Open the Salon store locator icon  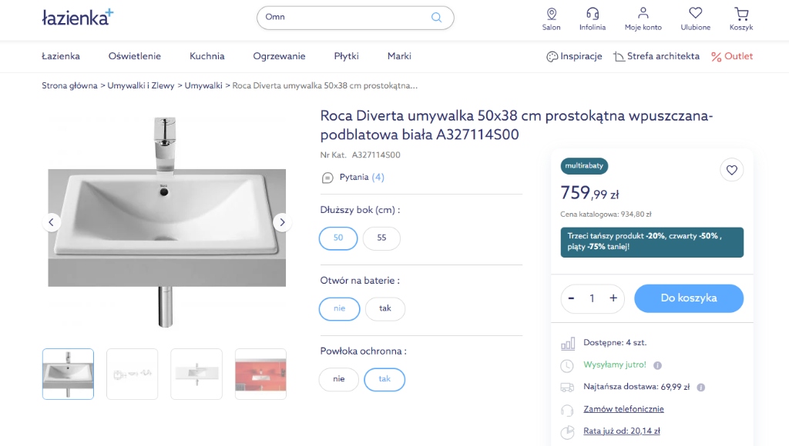point(551,14)
